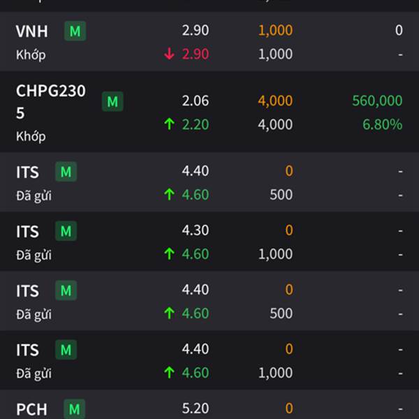
Task: Select the 5.20 price on the PCH row
Action: 196,408
